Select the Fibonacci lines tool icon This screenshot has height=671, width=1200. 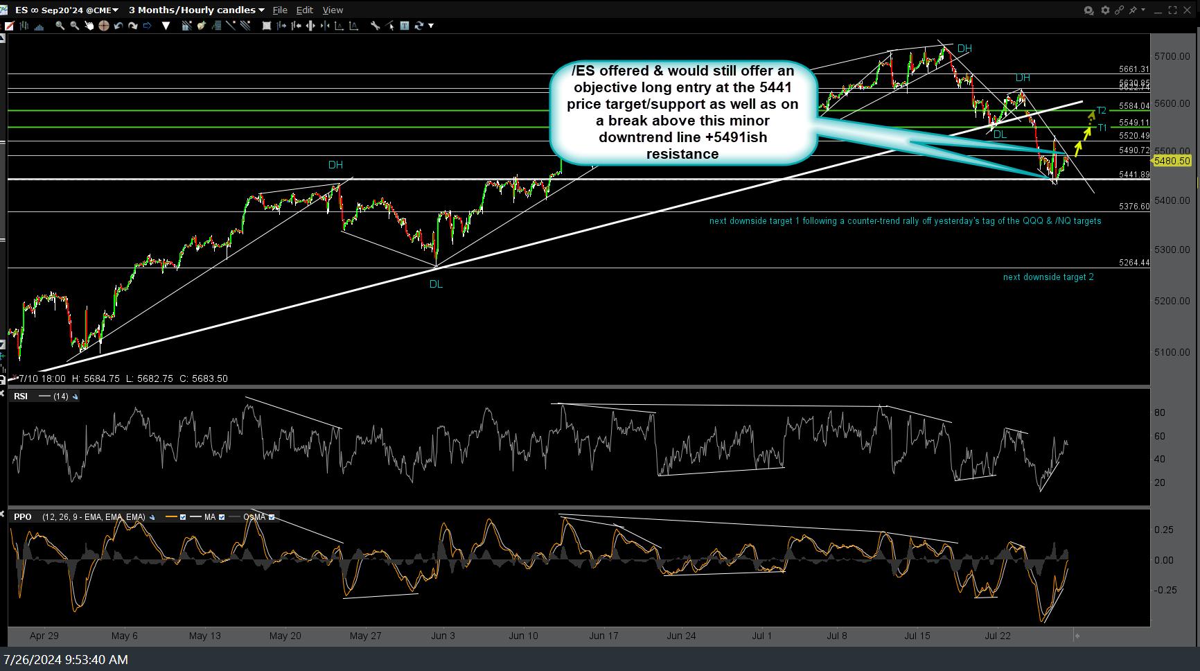click(216, 26)
